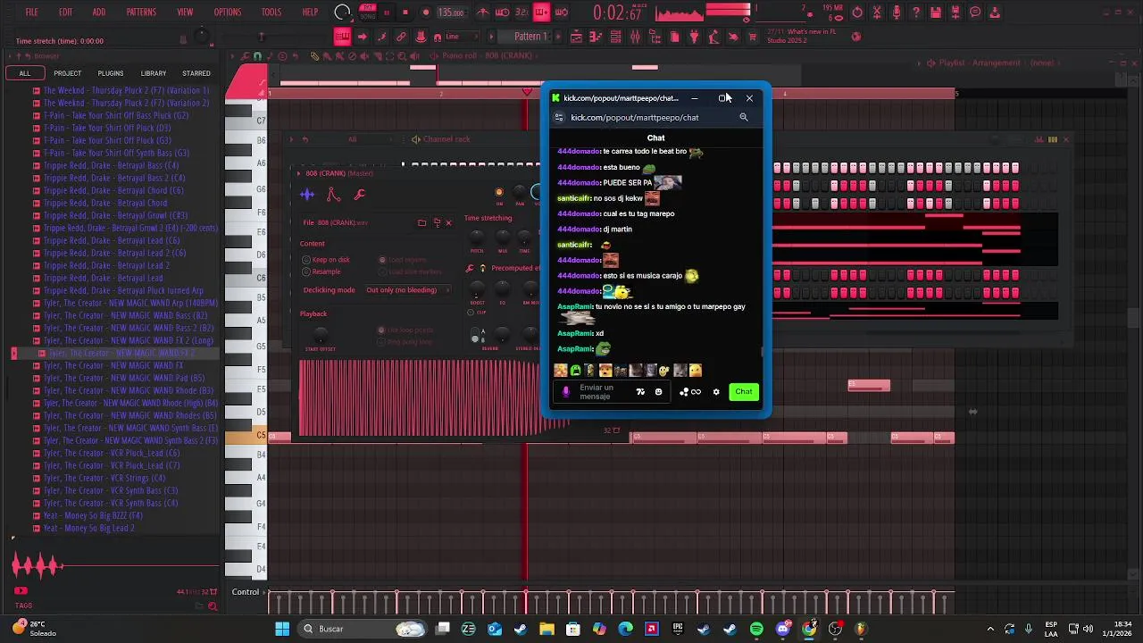Toggle loop recording icon
This screenshot has height=643, width=1143.
click(x=562, y=13)
